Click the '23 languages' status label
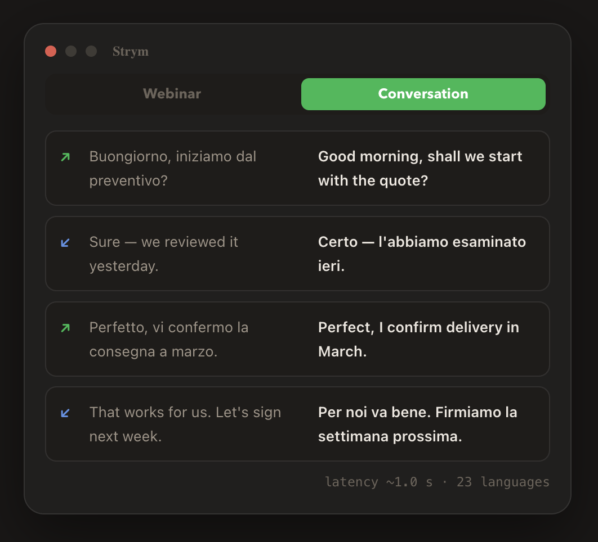The height and width of the screenshot is (542, 598). point(503,482)
